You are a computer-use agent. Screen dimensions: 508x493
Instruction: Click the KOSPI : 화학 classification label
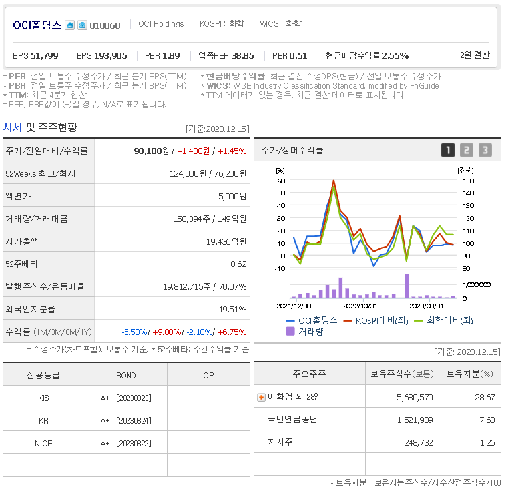tap(222, 24)
